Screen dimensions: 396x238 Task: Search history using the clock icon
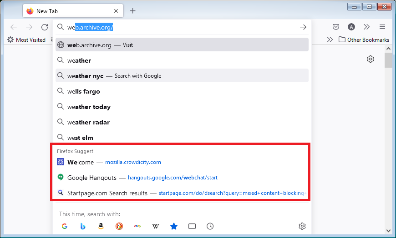click(x=210, y=226)
